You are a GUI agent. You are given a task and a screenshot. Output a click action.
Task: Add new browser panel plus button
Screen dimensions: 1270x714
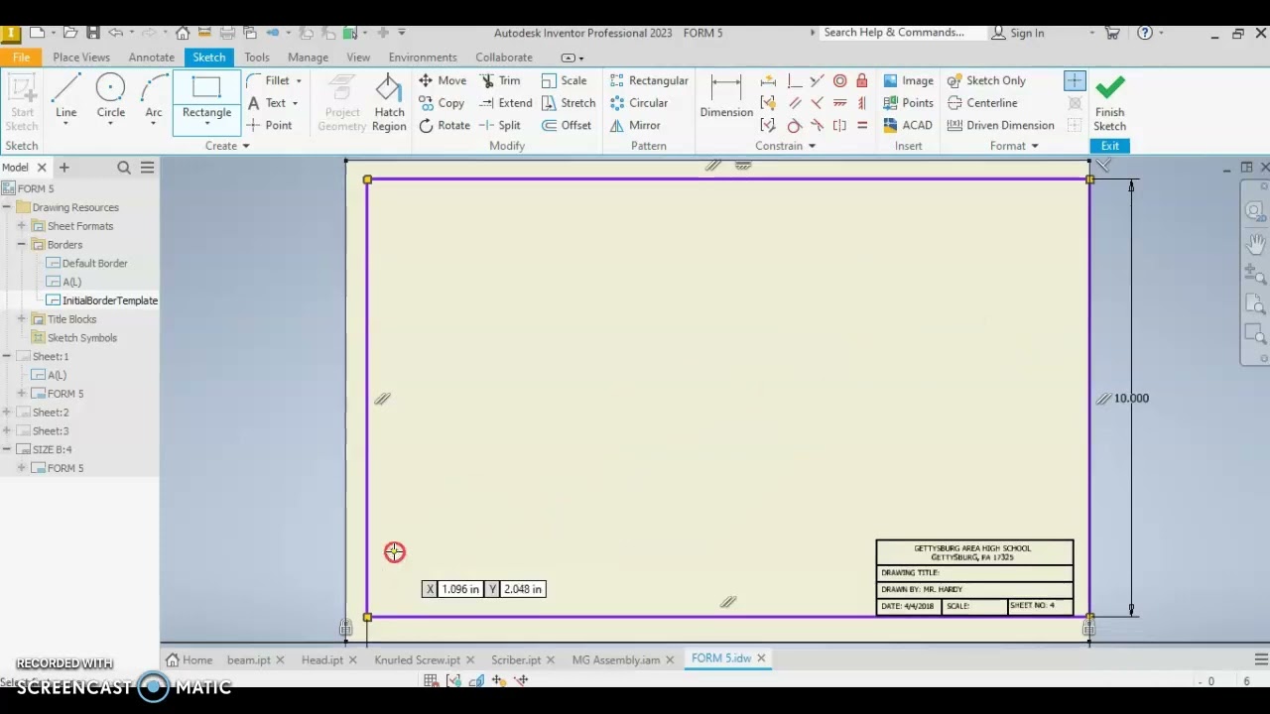pos(64,168)
